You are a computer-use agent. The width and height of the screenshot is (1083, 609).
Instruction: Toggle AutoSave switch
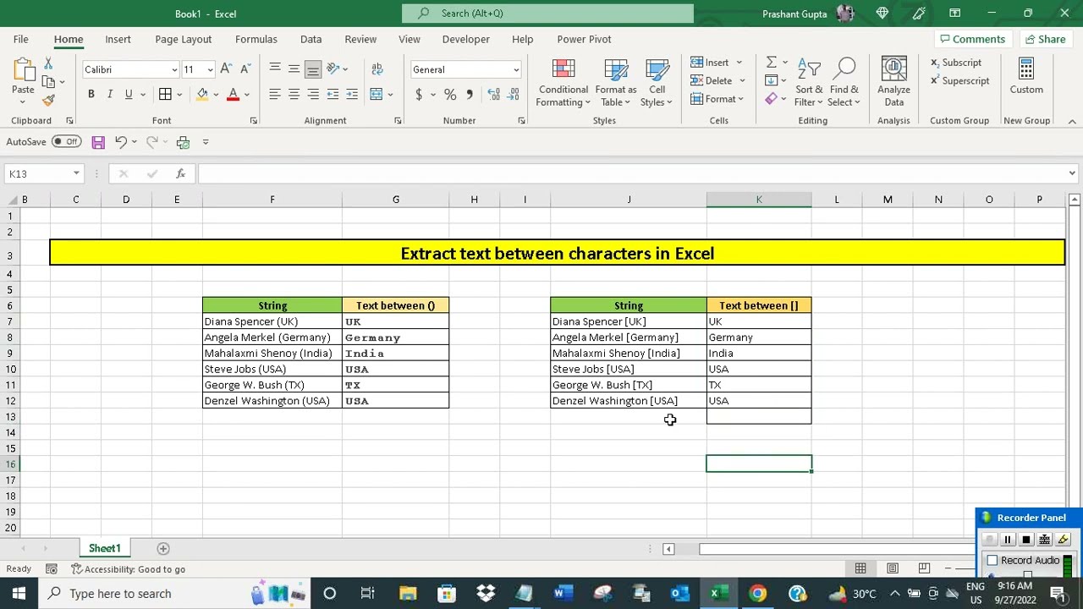66,142
